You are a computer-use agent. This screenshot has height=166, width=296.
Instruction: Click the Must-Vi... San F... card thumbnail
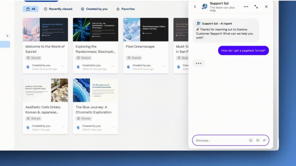[x=181, y=29]
